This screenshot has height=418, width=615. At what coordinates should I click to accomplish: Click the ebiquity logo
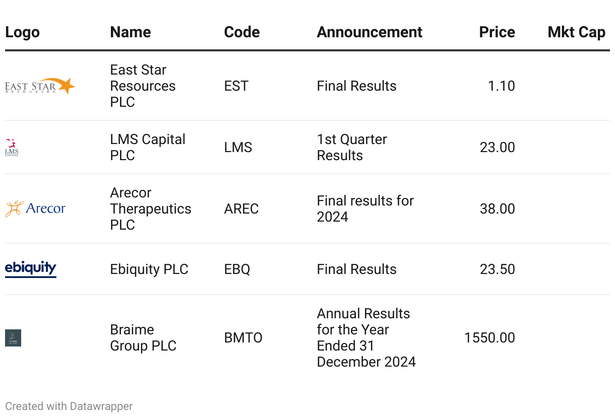(31, 269)
